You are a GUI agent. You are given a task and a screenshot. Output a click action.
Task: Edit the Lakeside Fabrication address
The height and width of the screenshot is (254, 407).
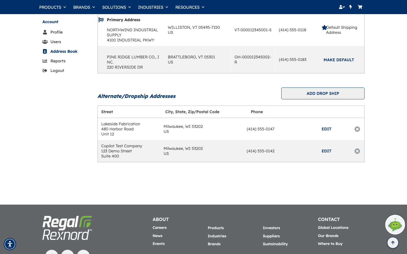click(x=326, y=129)
